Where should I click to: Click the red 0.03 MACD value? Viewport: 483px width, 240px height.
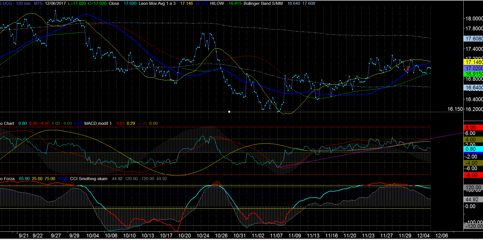coord(120,123)
